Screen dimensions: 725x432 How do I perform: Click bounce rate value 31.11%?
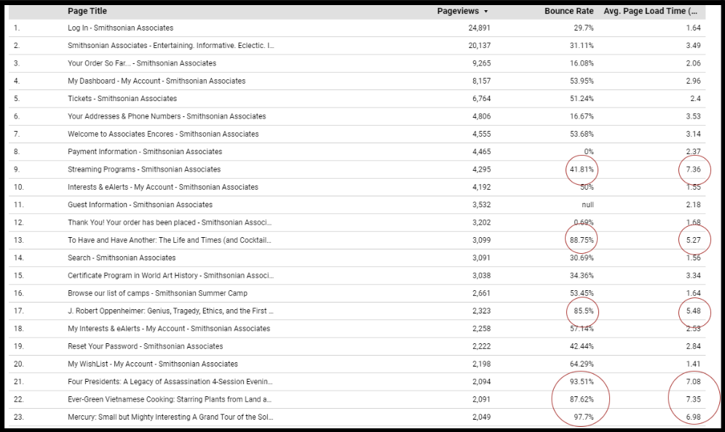pos(582,45)
